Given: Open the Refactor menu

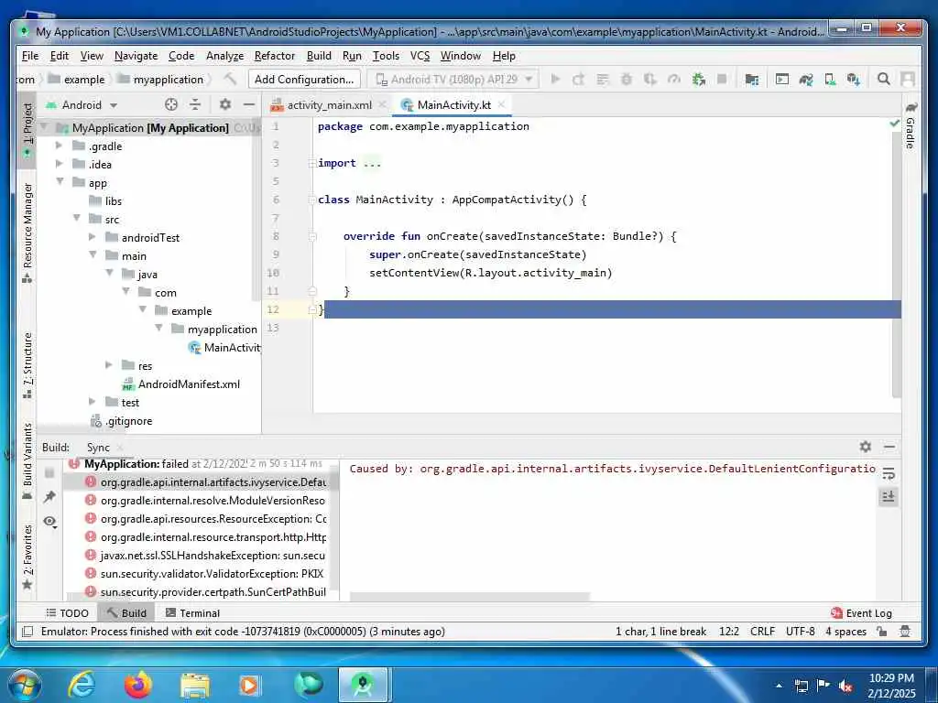Looking at the screenshot, I should pos(275,56).
